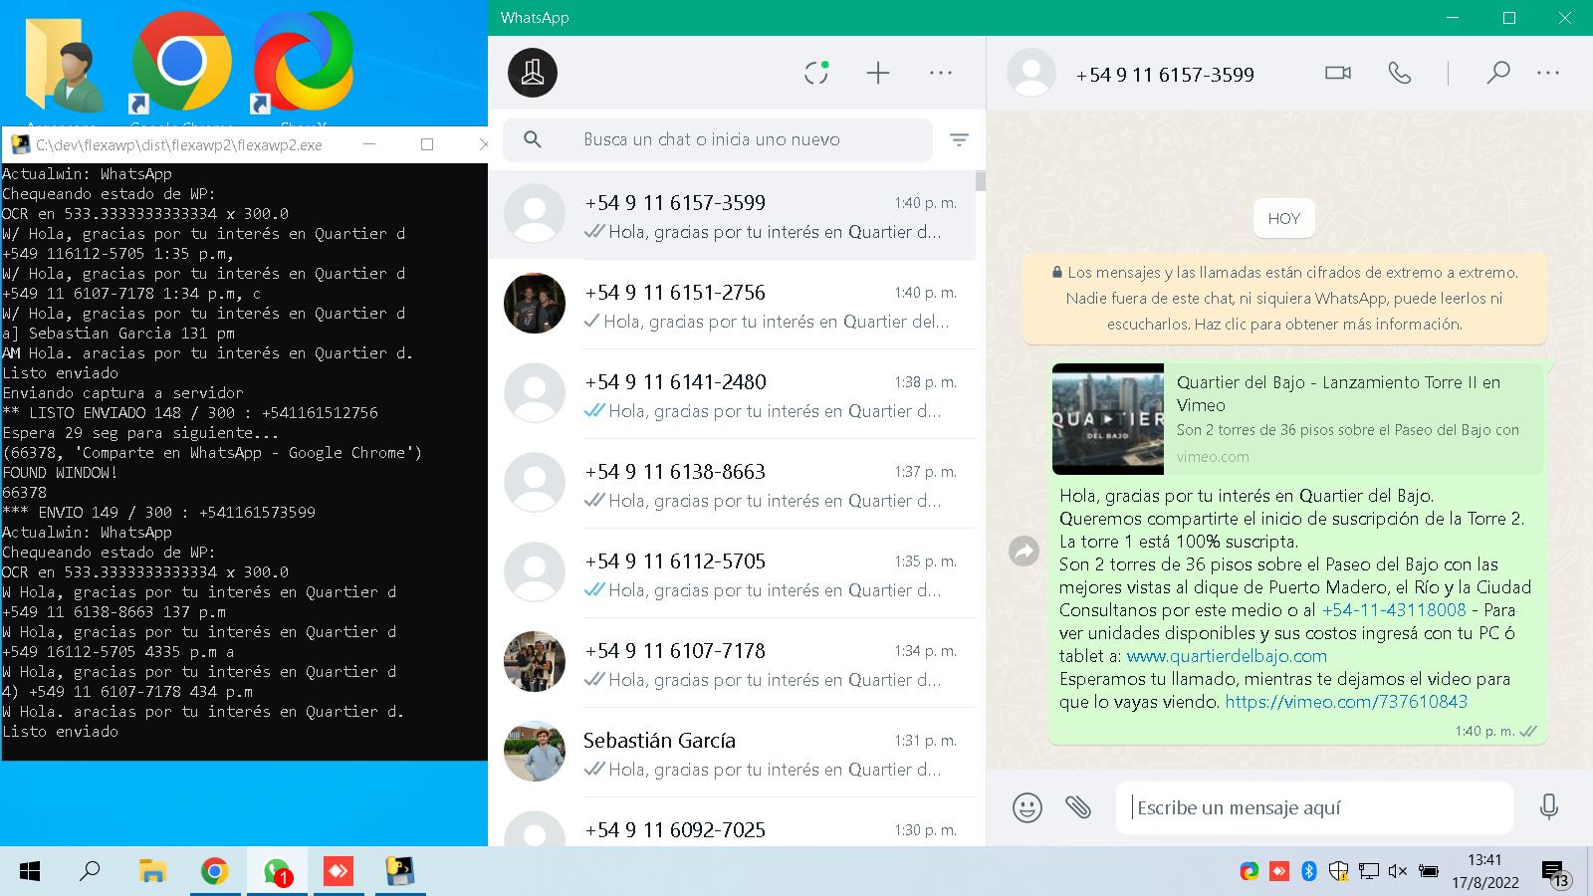1593x896 pixels.
Task: Start voice call in chat header
Action: tap(1400, 73)
